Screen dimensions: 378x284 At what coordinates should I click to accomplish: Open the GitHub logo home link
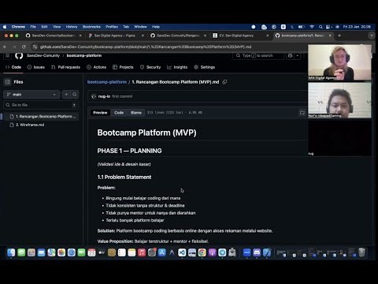click(19, 56)
